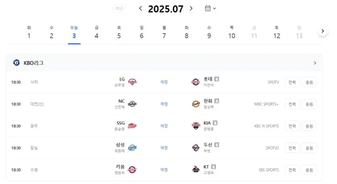Image resolution: width=337 pixels, height=184 pixels.
Task: Select the date tab 금 4
Action: pos(96,32)
